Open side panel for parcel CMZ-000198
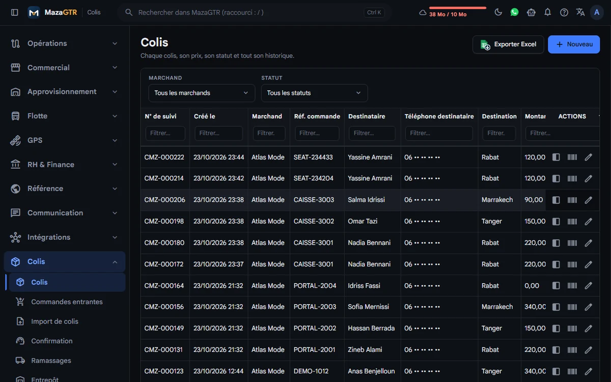Screen dimensions: 611x382 point(556,222)
